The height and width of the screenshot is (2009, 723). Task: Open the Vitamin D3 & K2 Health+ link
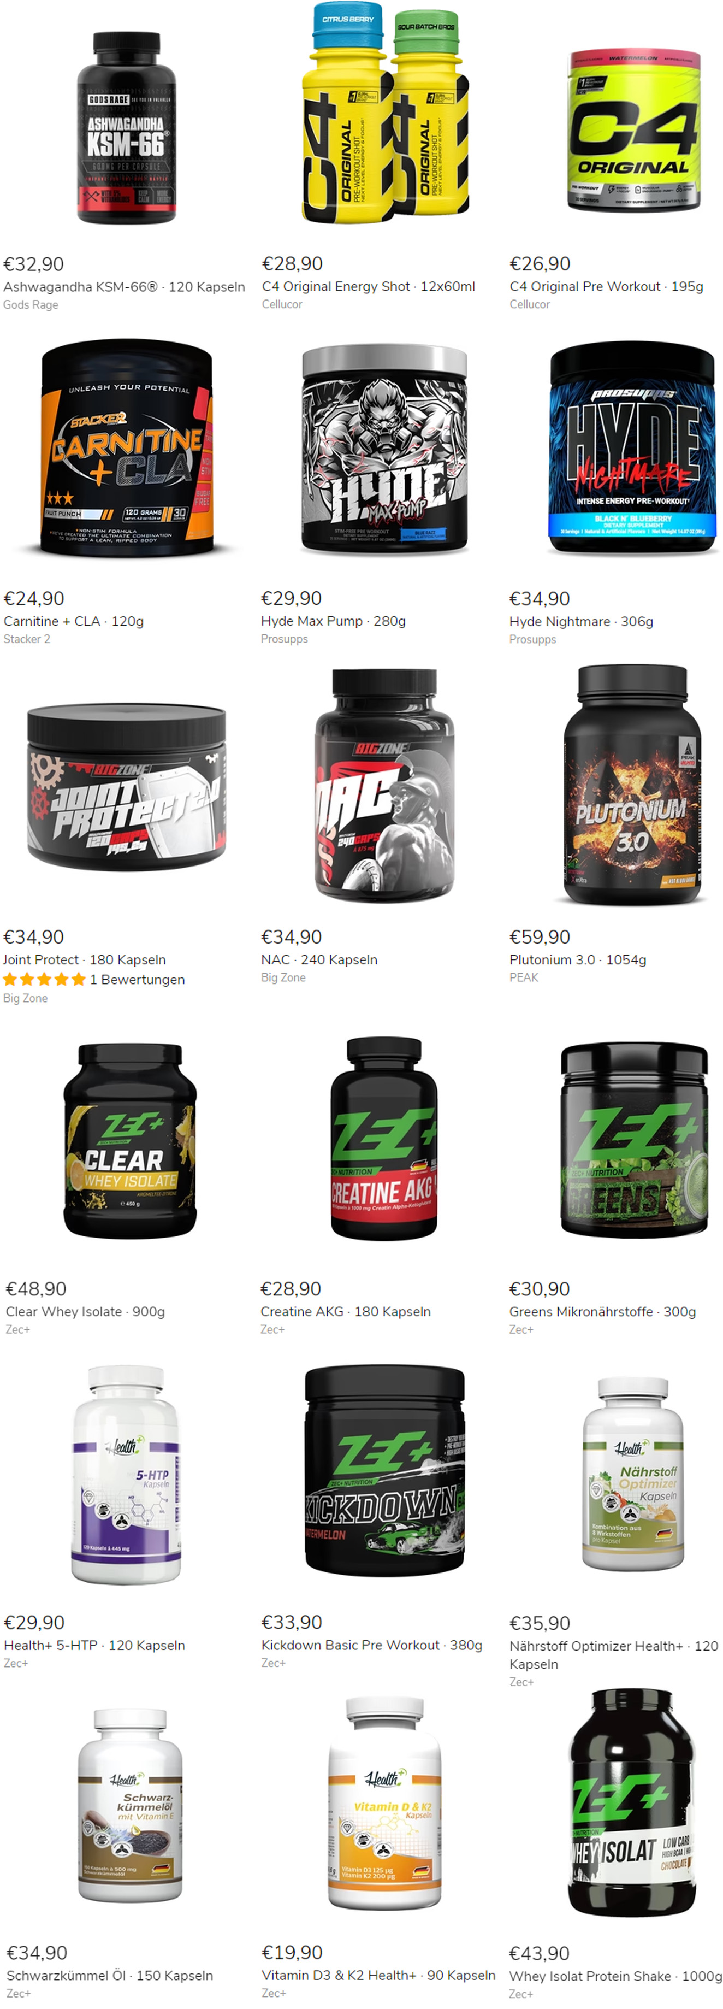click(x=378, y=1975)
